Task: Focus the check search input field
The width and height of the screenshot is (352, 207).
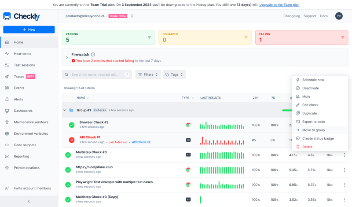Action: click(97, 74)
